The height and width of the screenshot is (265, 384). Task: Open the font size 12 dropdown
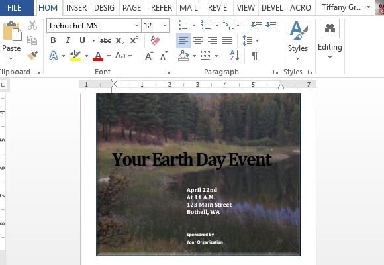point(165,25)
